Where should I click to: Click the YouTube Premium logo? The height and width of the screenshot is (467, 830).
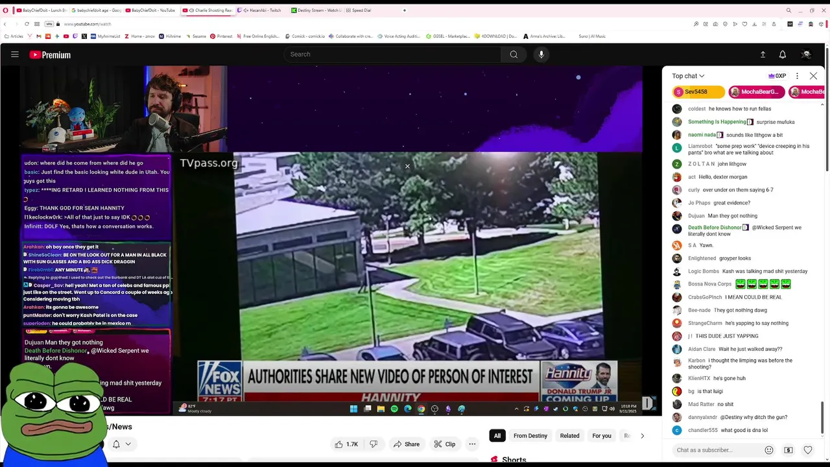coord(50,55)
